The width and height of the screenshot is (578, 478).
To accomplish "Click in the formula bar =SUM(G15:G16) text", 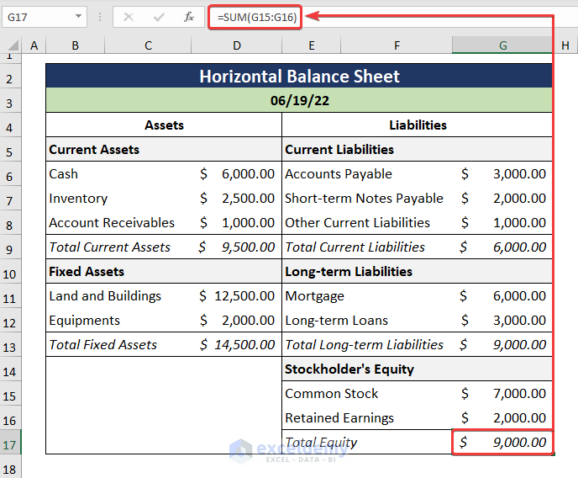I will (x=255, y=16).
